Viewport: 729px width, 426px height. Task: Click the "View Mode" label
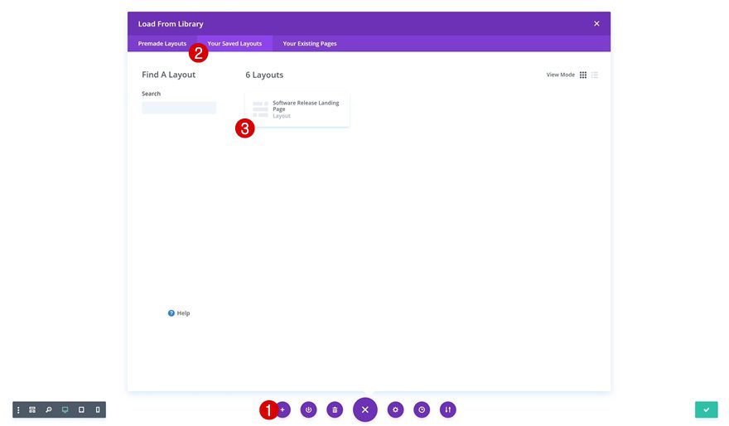pyautogui.click(x=560, y=75)
